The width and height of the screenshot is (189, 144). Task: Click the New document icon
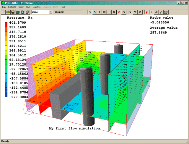point(3,12)
